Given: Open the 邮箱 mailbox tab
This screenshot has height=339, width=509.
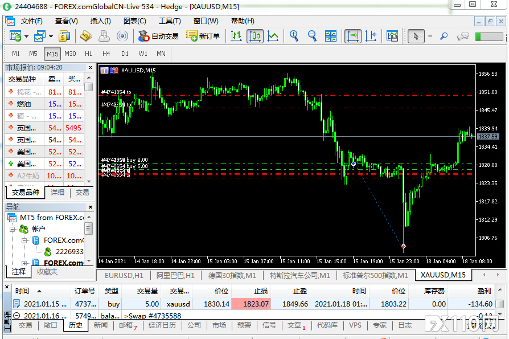Looking at the screenshot, I should click(128, 325).
